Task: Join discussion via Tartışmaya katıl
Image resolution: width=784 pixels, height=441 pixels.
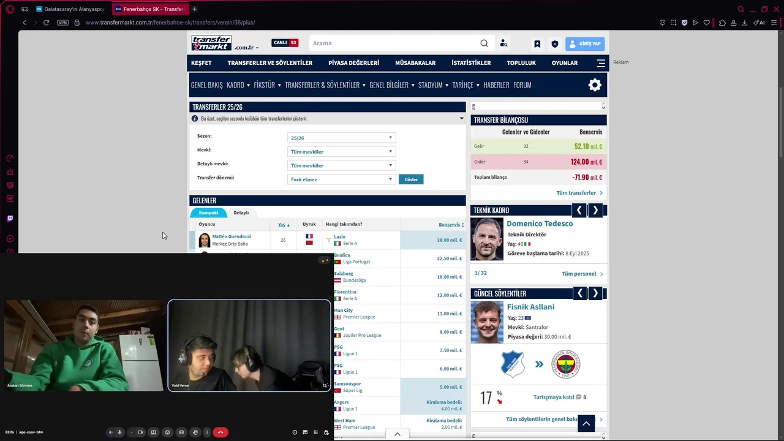Action: [554, 397]
